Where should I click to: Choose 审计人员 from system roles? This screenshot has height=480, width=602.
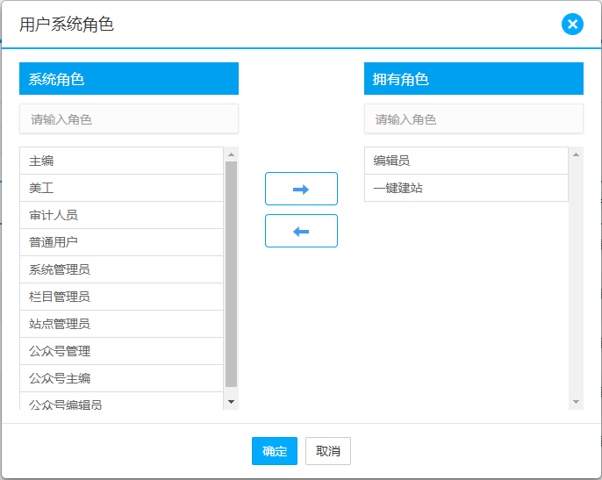coord(122,215)
